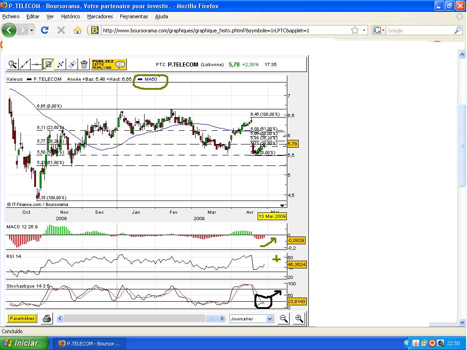Zoom out with the minus magnifier
This screenshot has height=350, width=467.
(284, 319)
